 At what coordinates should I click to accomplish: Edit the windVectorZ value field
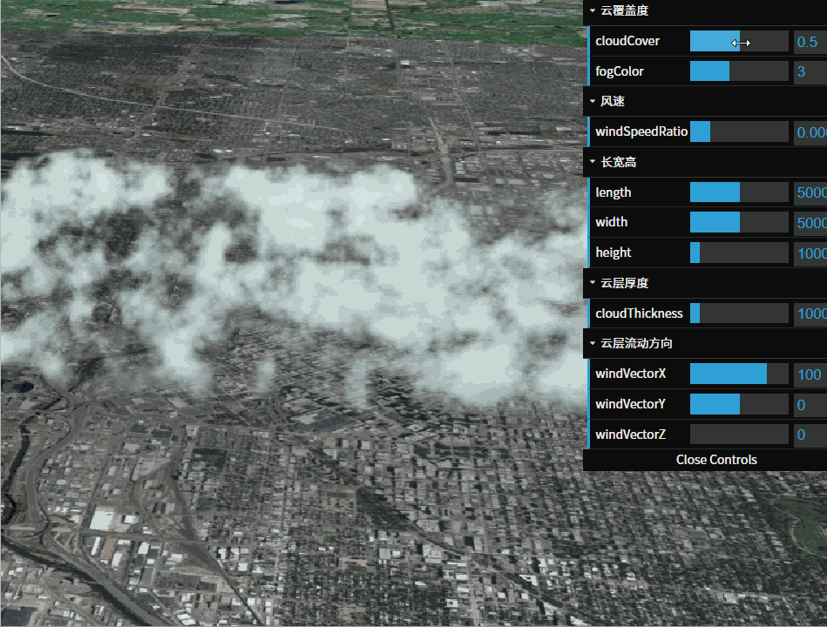(810, 435)
